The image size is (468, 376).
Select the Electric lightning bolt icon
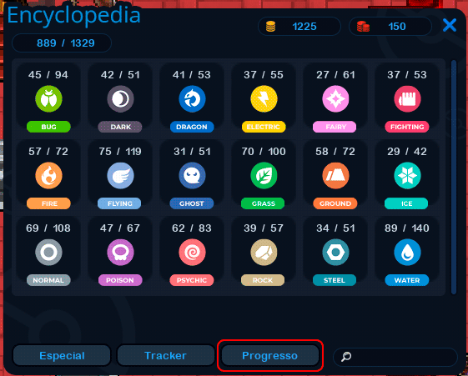pyautogui.click(x=264, y=98)
